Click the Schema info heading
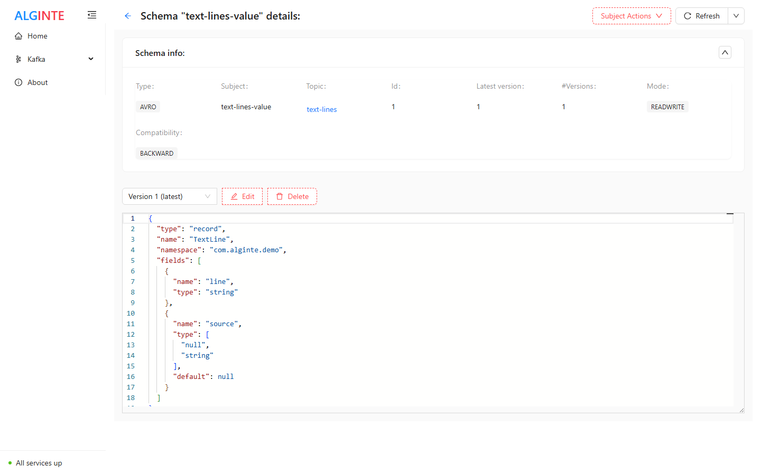The width and height of the screenshot is (761, 475). tap(160, 53)
